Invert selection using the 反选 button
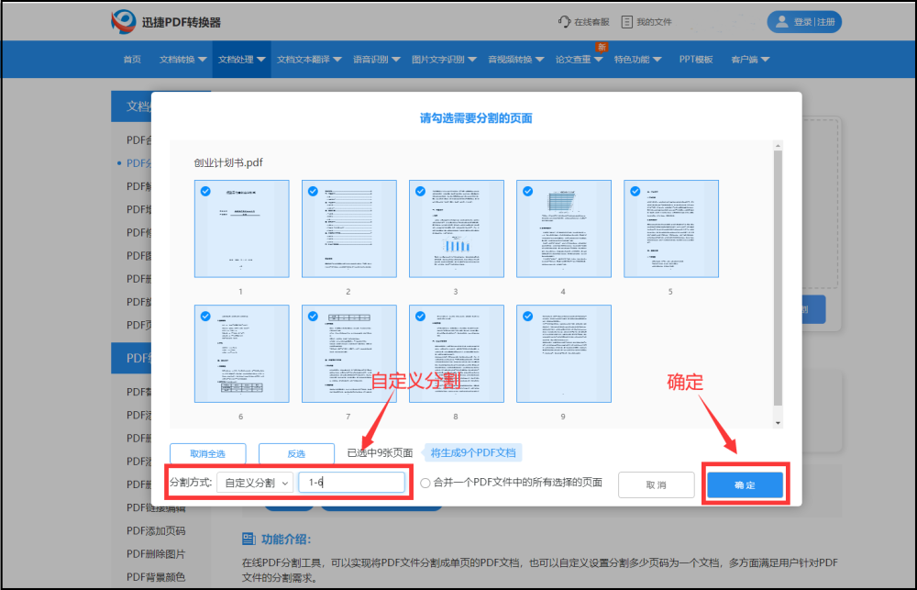Viewport: 917px width, 590px height. pos(296,453)
